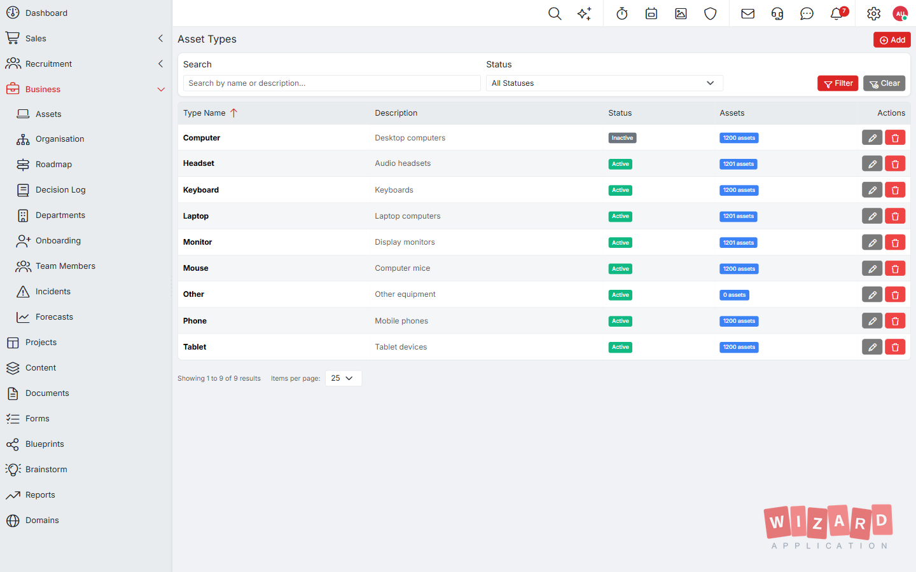Open the All Statuses dropdown
Image resolution: width=916 pixels, height=572 pixels.
click(604, 83)
